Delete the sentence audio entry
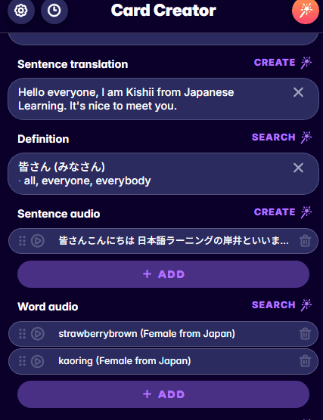This screenshot has height=420, width=323. click(x=305, y=241)
